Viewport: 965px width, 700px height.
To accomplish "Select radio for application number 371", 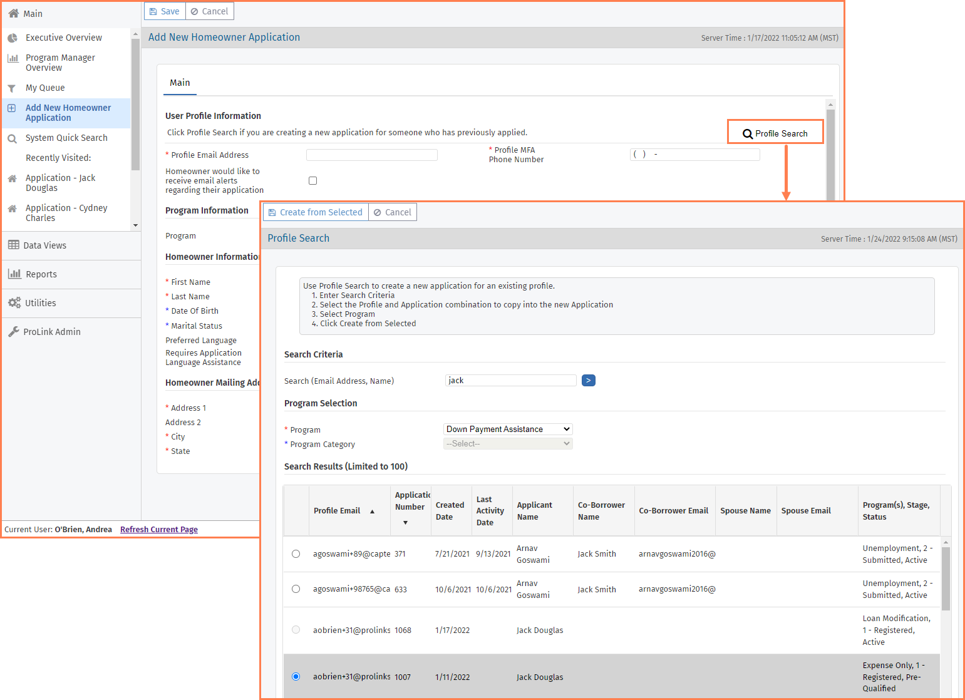I will point(296,554).
